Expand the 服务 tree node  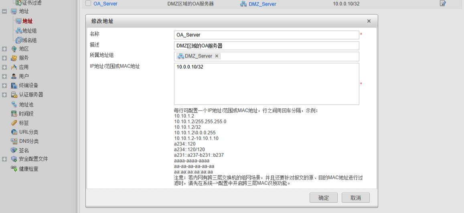4,58
